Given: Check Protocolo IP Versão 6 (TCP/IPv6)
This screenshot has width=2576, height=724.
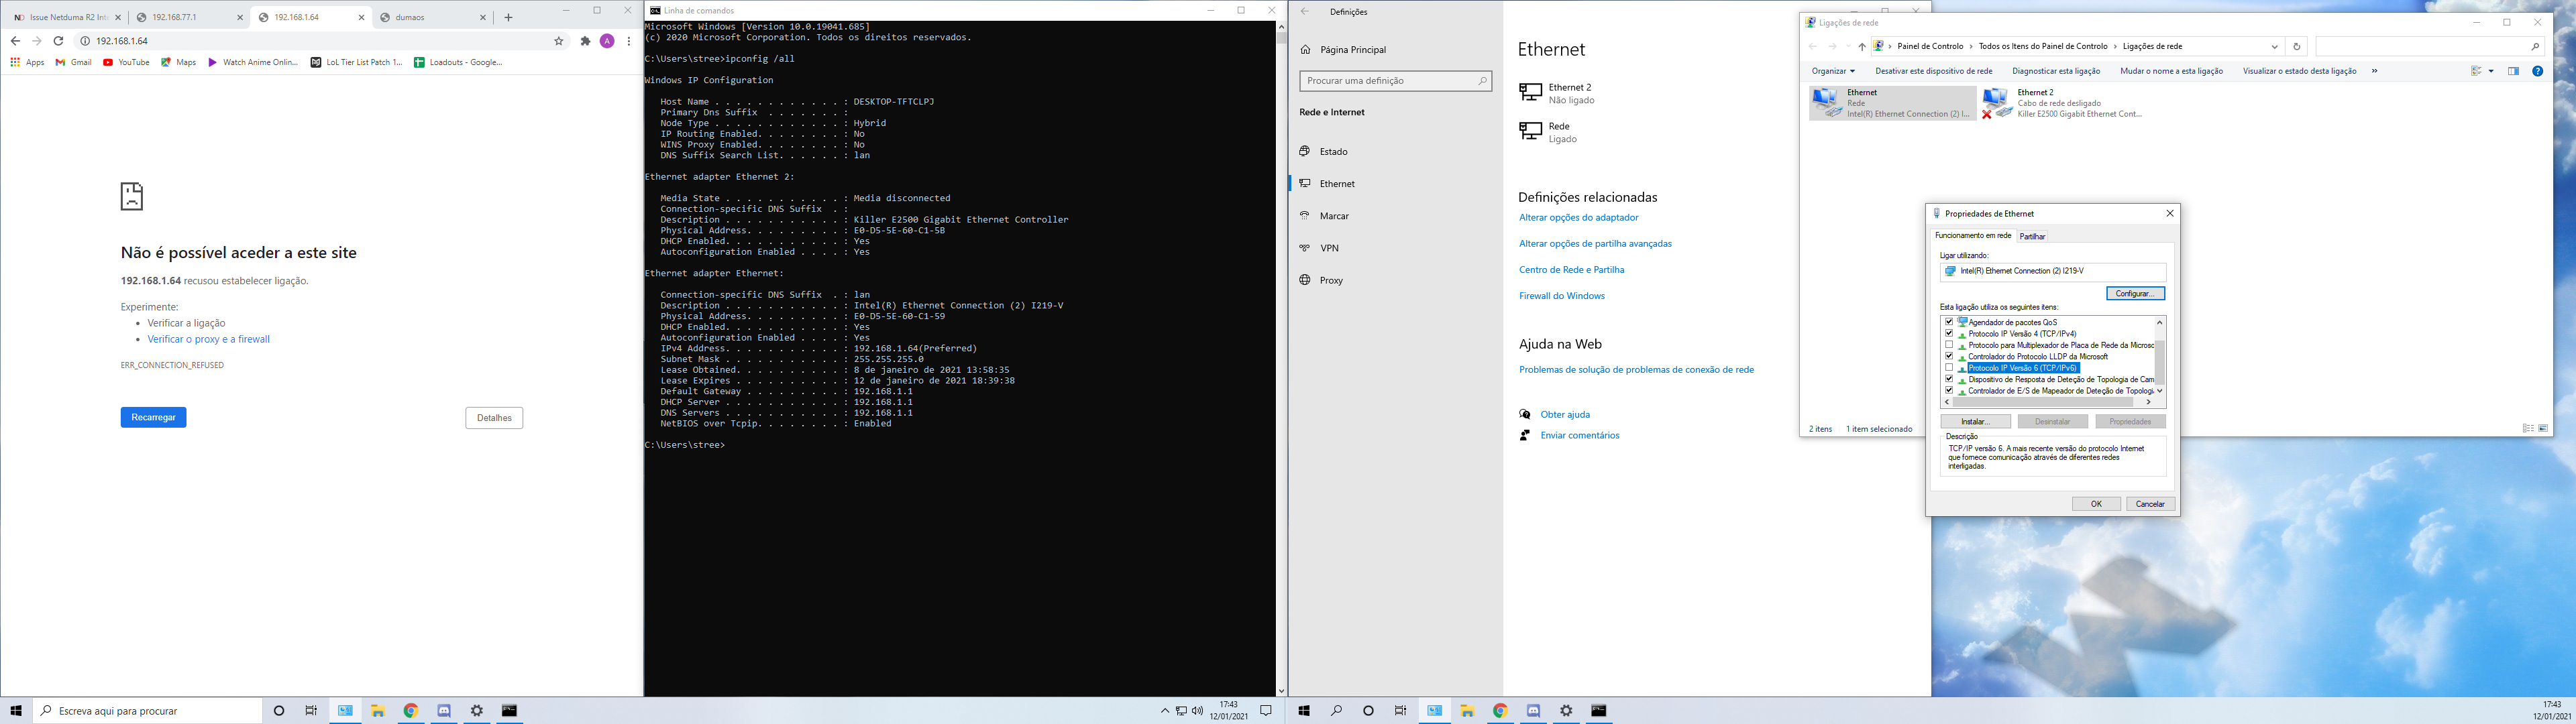Looking at the screenshot, I should coord(1949,368).
